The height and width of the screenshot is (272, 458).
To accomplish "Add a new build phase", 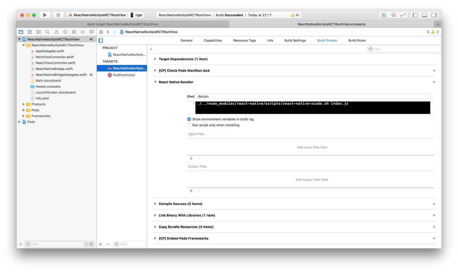I will click(x=151, y=49).
